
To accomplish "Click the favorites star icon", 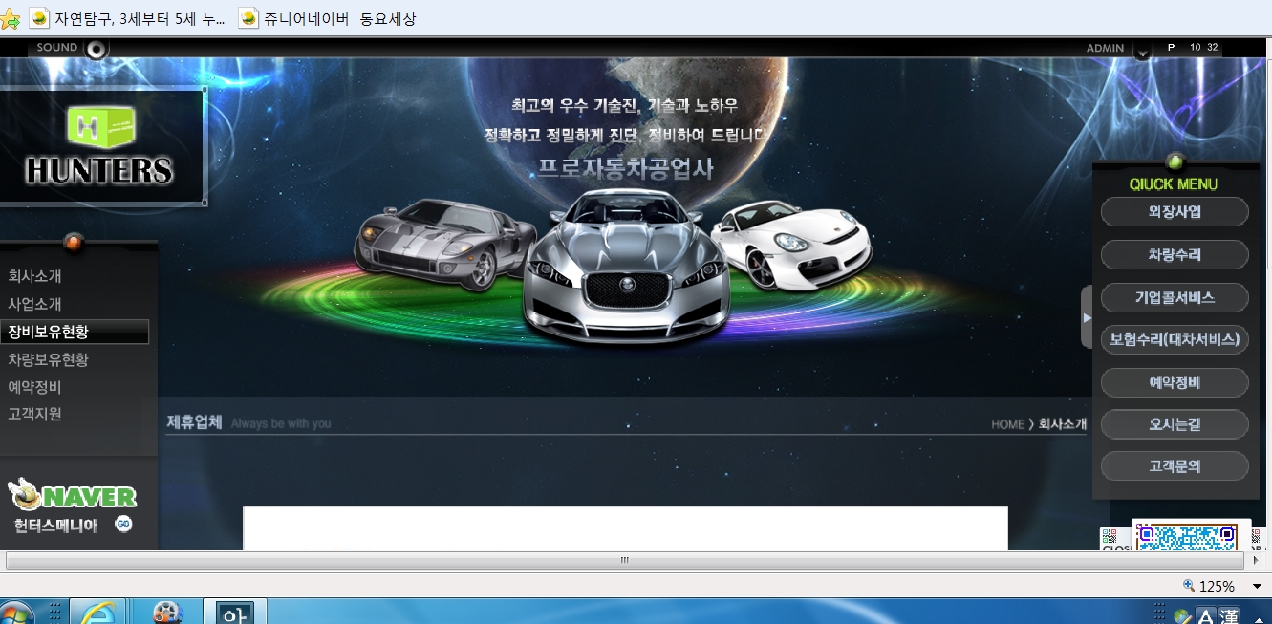I will (10, 19).
